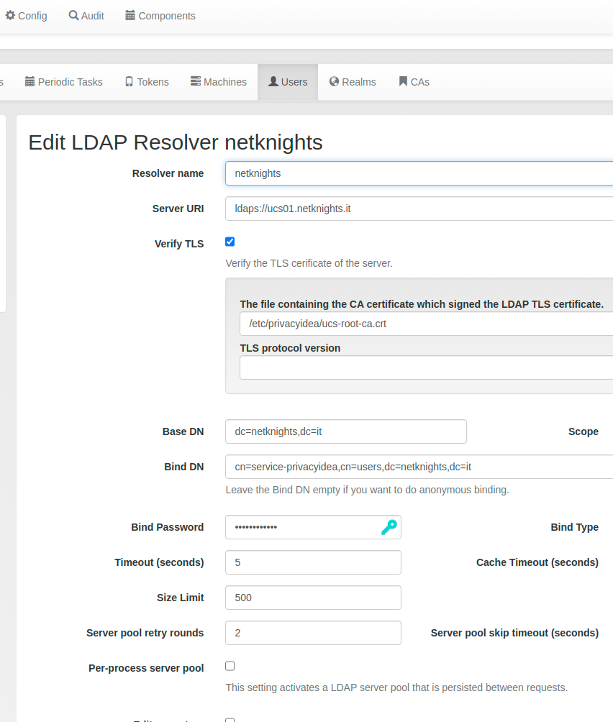
Task: Switch to the CAs tab
Action: point(414,82)
